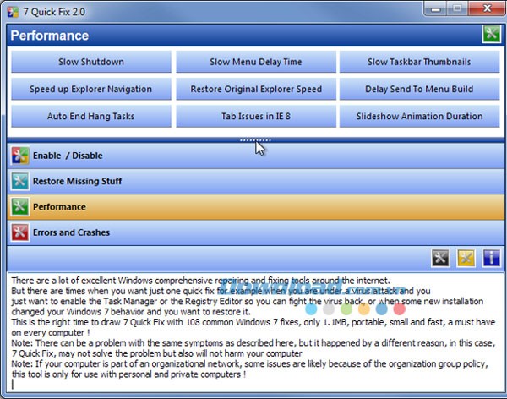Click Slow Taskbar Thumbnails button
The image size is (507, 399).
coord(419,62)
